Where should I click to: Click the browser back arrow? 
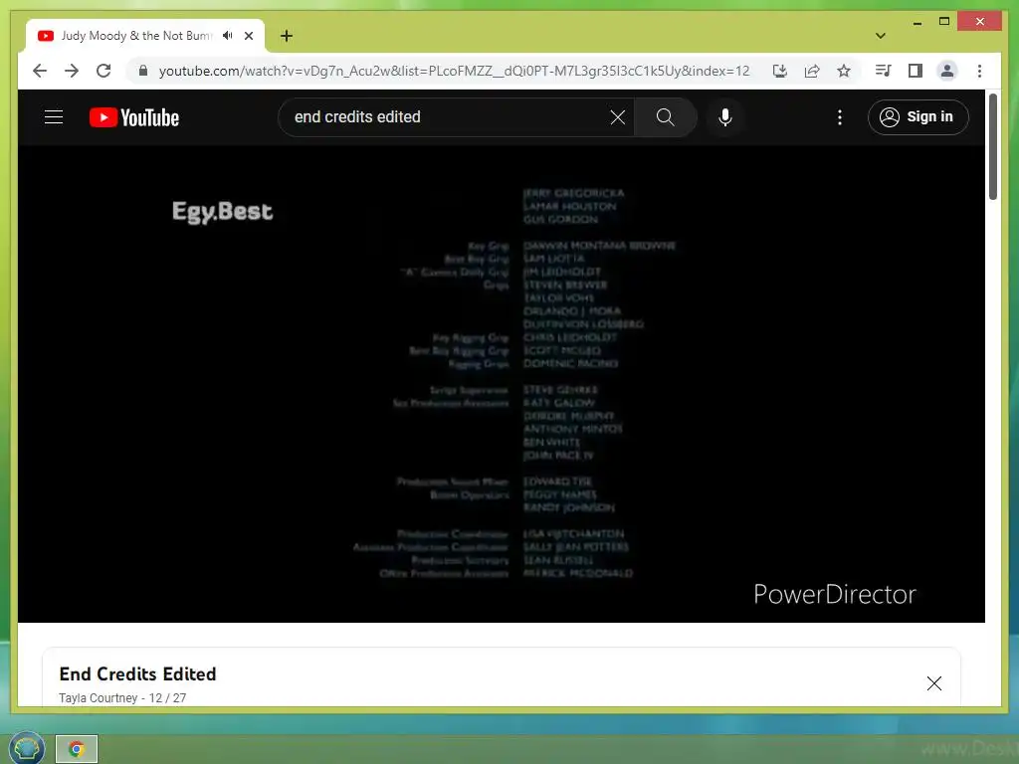40,71
